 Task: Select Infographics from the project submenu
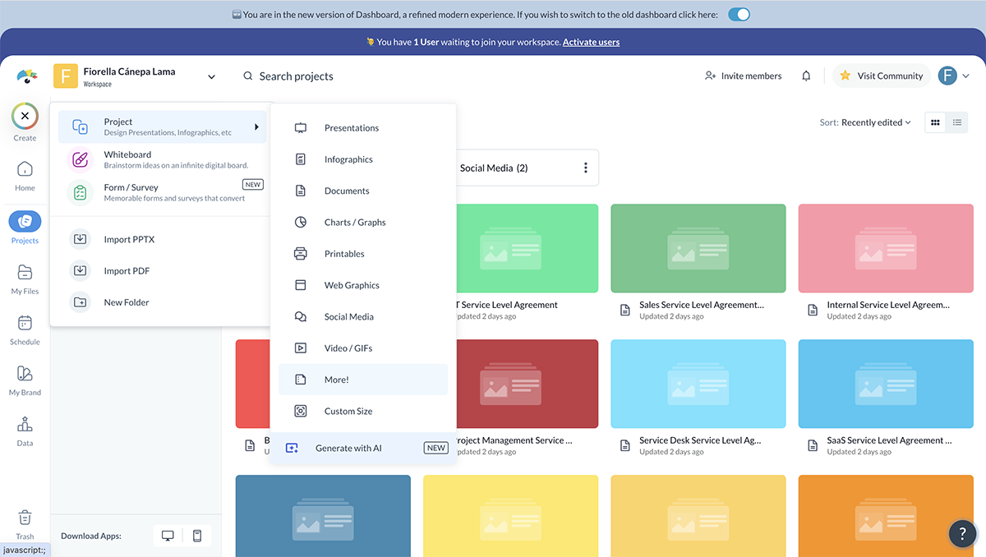[348, 159]
